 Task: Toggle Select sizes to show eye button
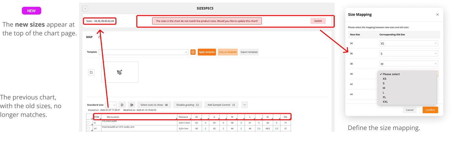[x=154, y=105]
